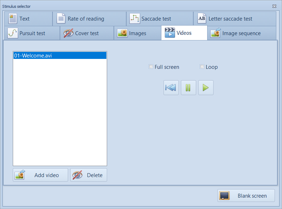Enable the Full screen checkbox
The image size is (282, 209).
[151, 67]
